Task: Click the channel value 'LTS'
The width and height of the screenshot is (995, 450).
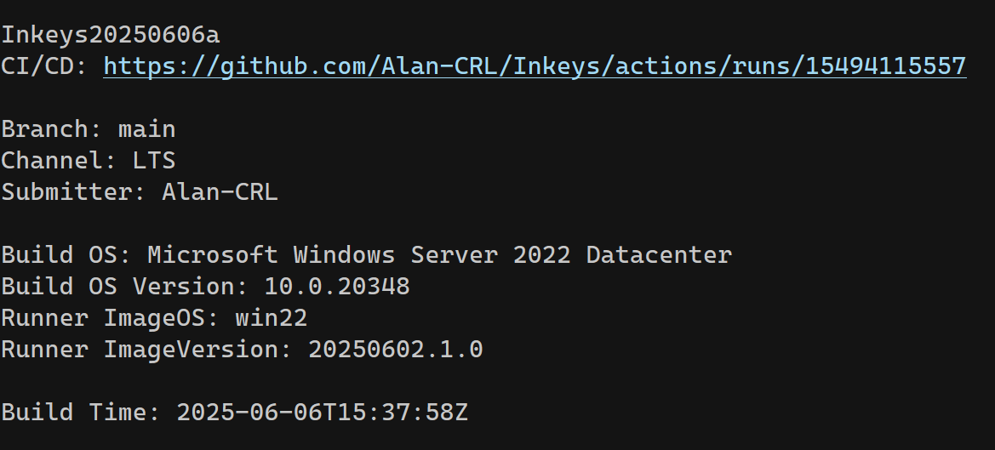Action: 154,161
